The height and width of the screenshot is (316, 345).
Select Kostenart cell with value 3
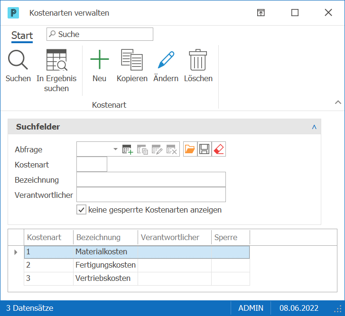tap(48, 279)
